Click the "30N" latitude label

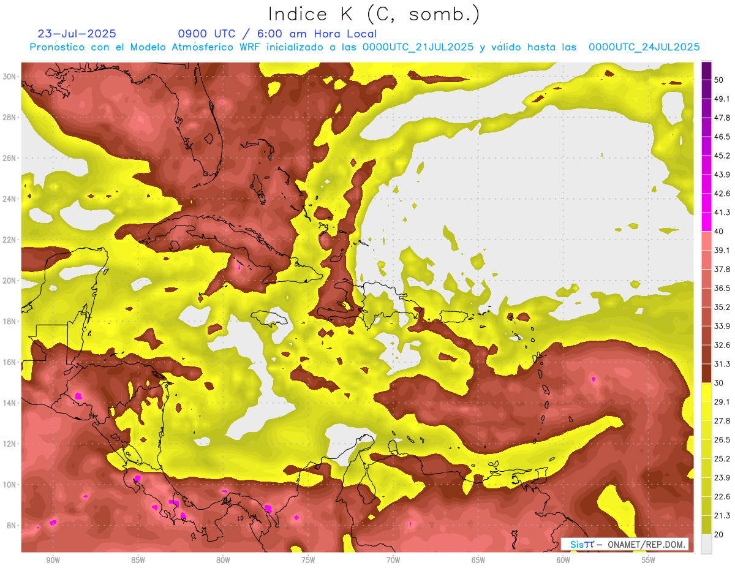(9, 77)
